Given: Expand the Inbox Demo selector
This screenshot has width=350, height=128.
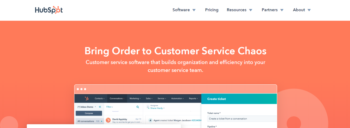Looking at the screenshot, I should click(x=87, y=107).
